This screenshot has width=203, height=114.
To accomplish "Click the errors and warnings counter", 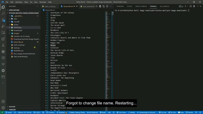I will (37, 112).
